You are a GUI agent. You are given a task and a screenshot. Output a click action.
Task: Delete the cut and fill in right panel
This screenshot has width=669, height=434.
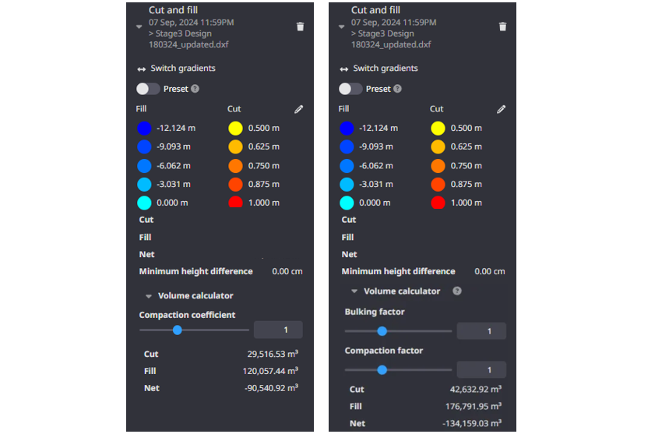click(502, 26)
